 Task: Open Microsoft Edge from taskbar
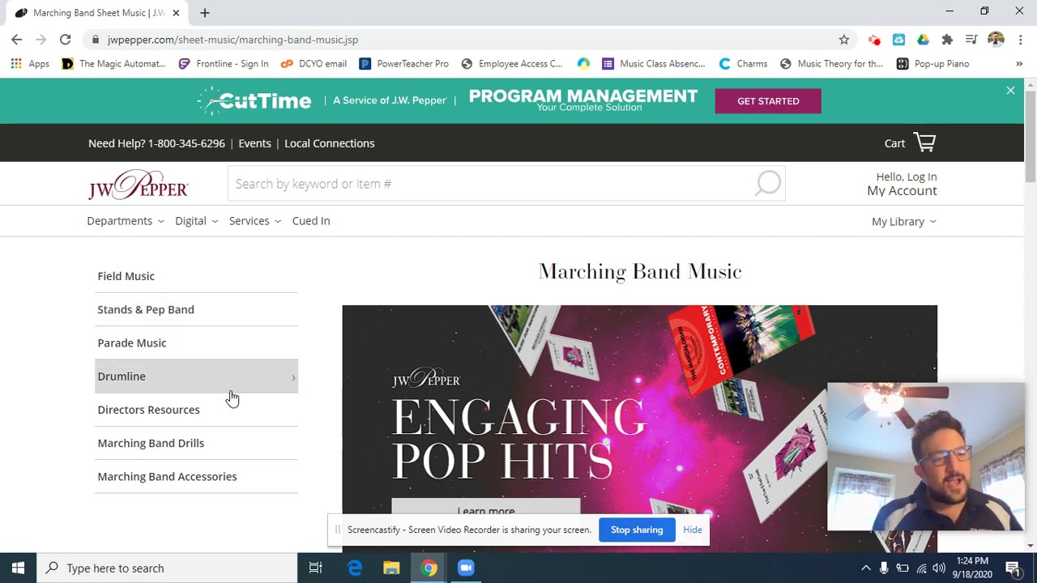click(354, 568)
